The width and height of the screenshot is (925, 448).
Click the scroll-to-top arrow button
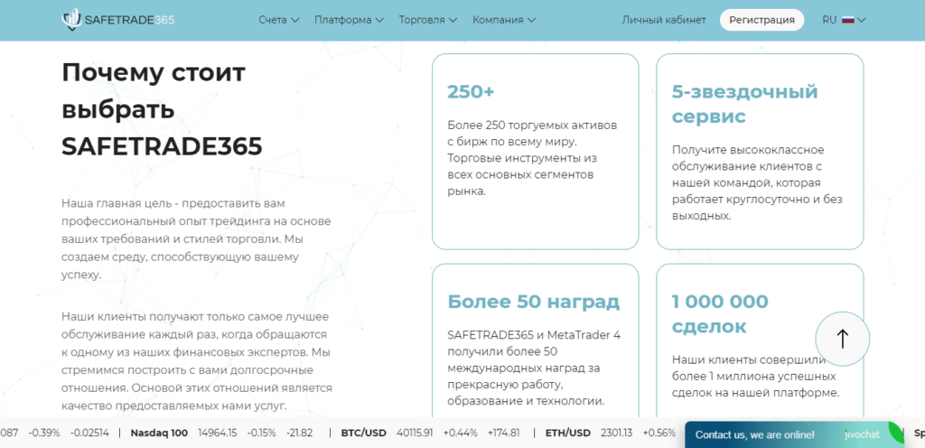pos(843,339)
